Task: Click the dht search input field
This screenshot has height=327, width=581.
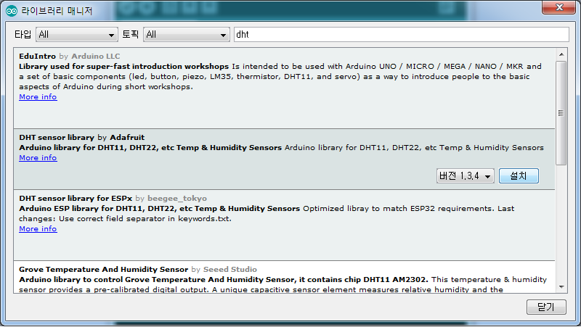Action: coord(402,34)
